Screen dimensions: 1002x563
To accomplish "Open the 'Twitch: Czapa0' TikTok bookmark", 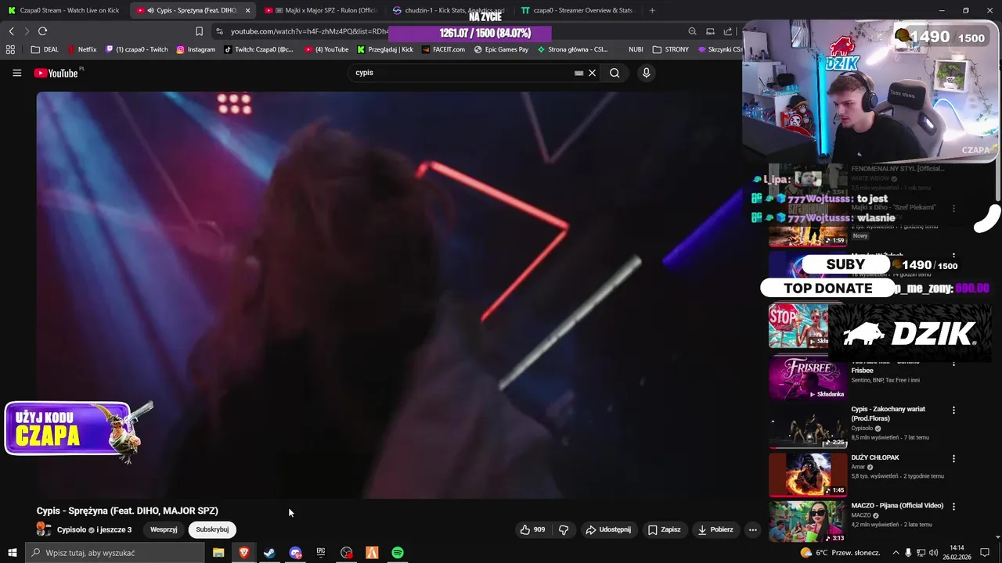I will (x=258, y=49).
